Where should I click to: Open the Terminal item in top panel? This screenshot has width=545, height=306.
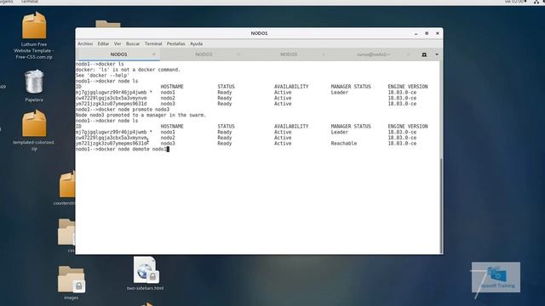click(30, 2)
